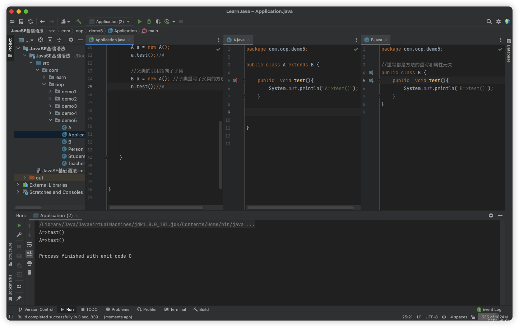The image size is (519, 327).
Task: Expand the out folder
Action: point(25,178)
